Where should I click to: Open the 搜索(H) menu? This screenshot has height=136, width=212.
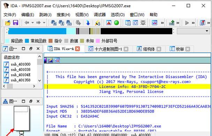tap(63, 15)
